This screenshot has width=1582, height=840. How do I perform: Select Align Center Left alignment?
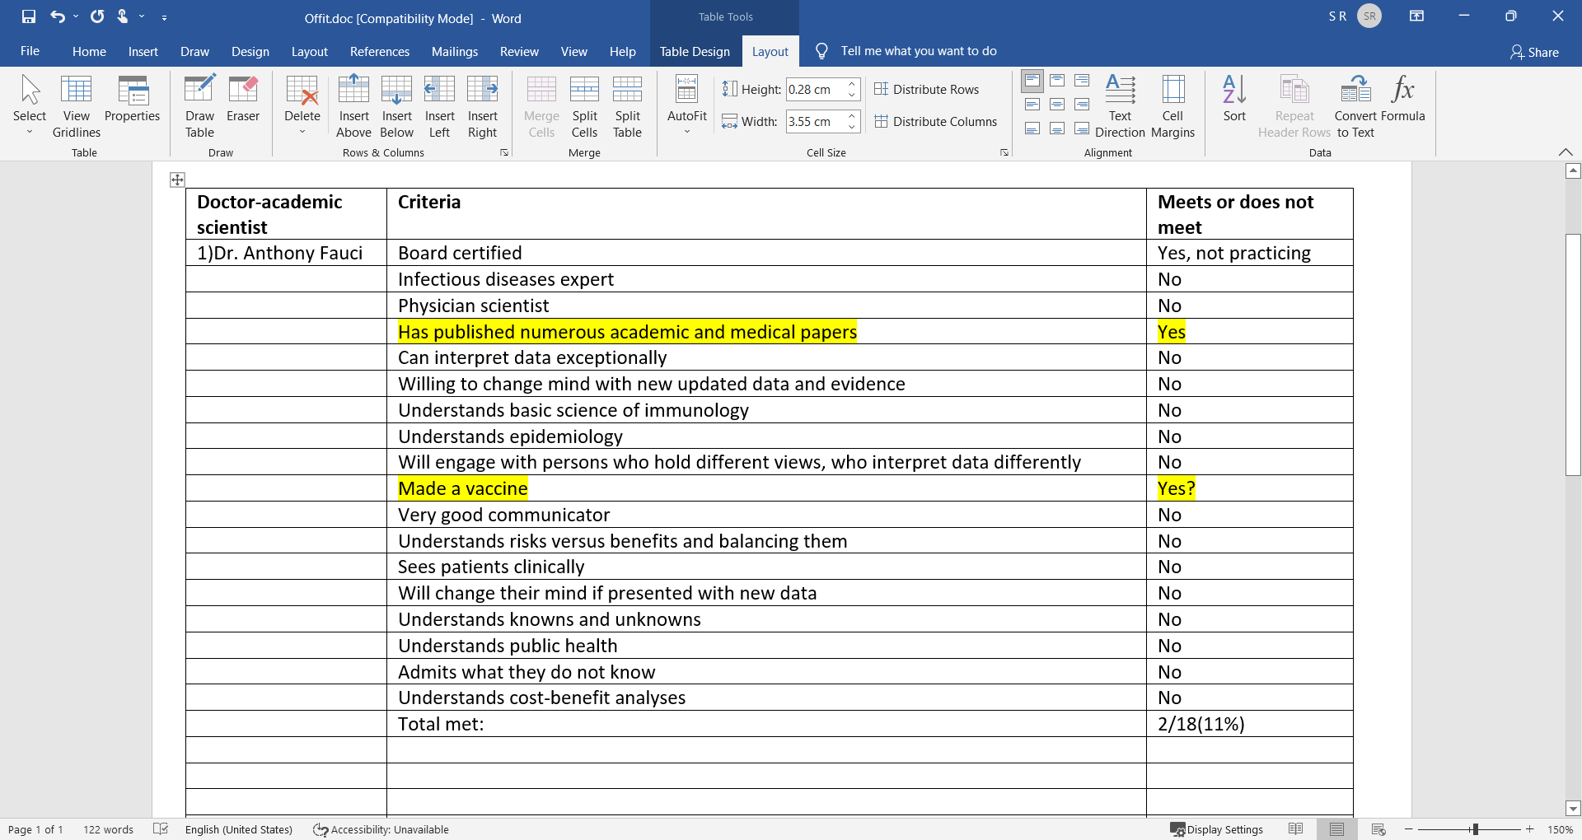point(1032,105)
